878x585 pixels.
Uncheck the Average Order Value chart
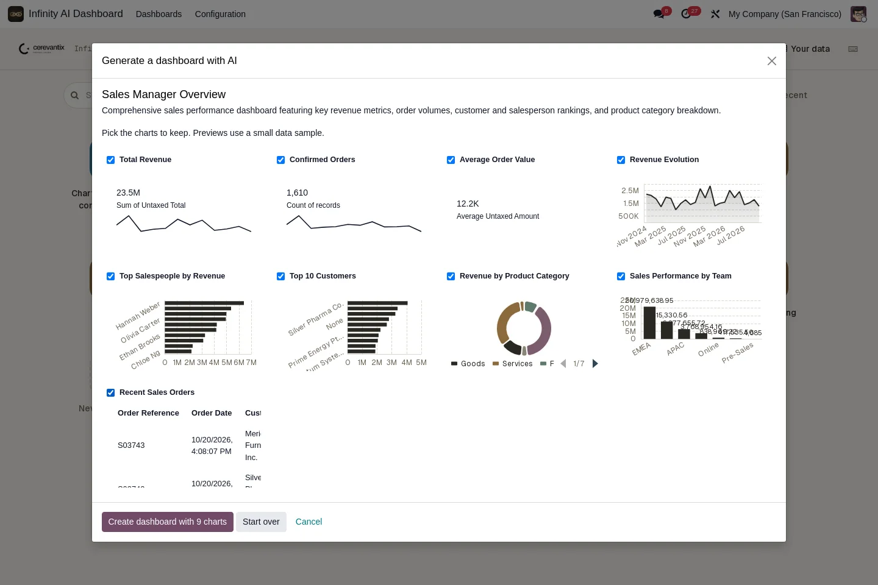point(451,160)
